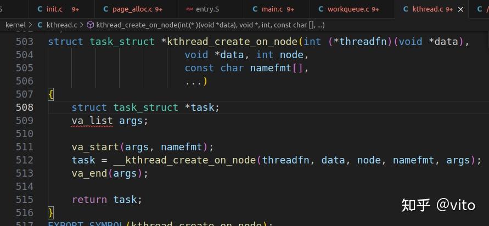Click the C file icon on page_alloc.c tab

coord(106,9)
